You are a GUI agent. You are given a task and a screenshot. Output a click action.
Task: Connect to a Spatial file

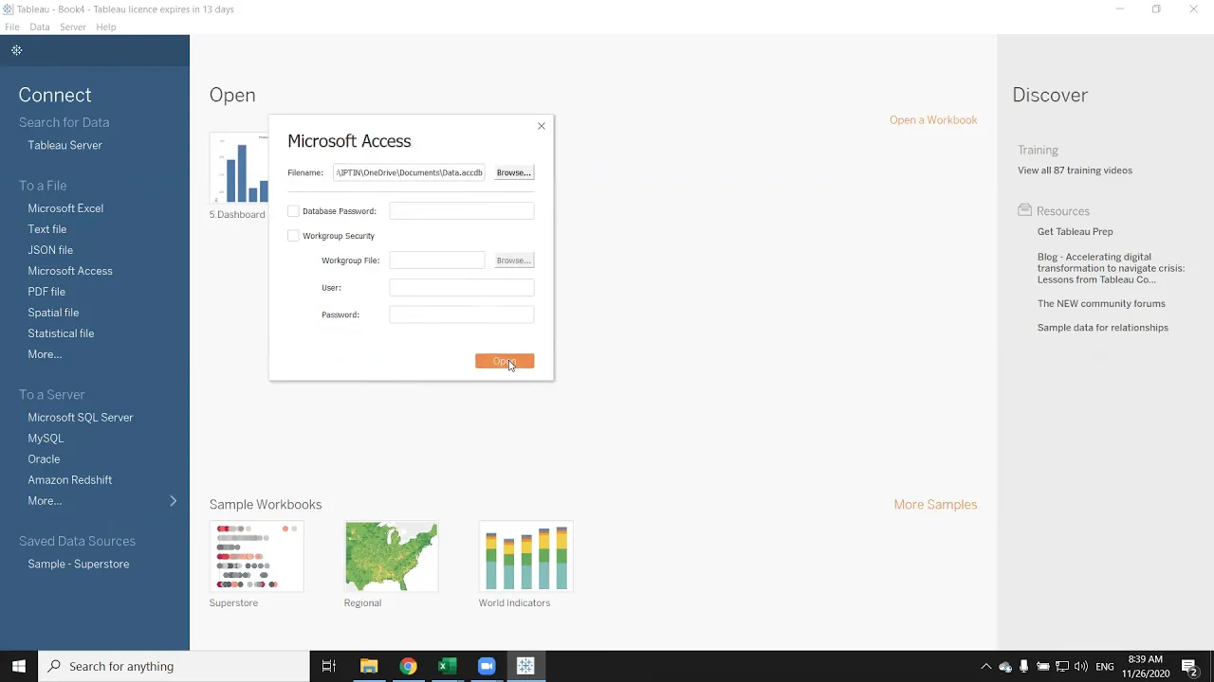(53, 313)
